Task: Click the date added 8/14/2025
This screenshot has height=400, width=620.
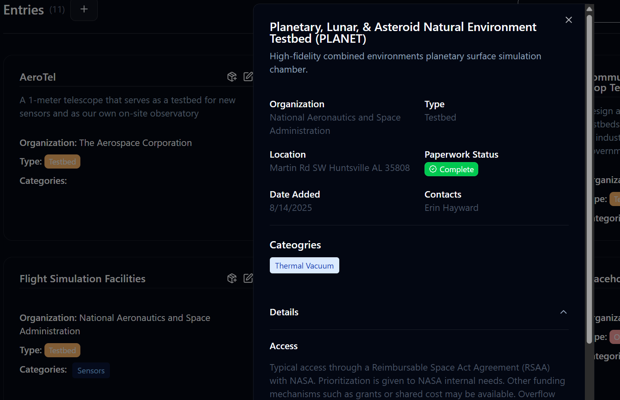Action: coord(291,208)
